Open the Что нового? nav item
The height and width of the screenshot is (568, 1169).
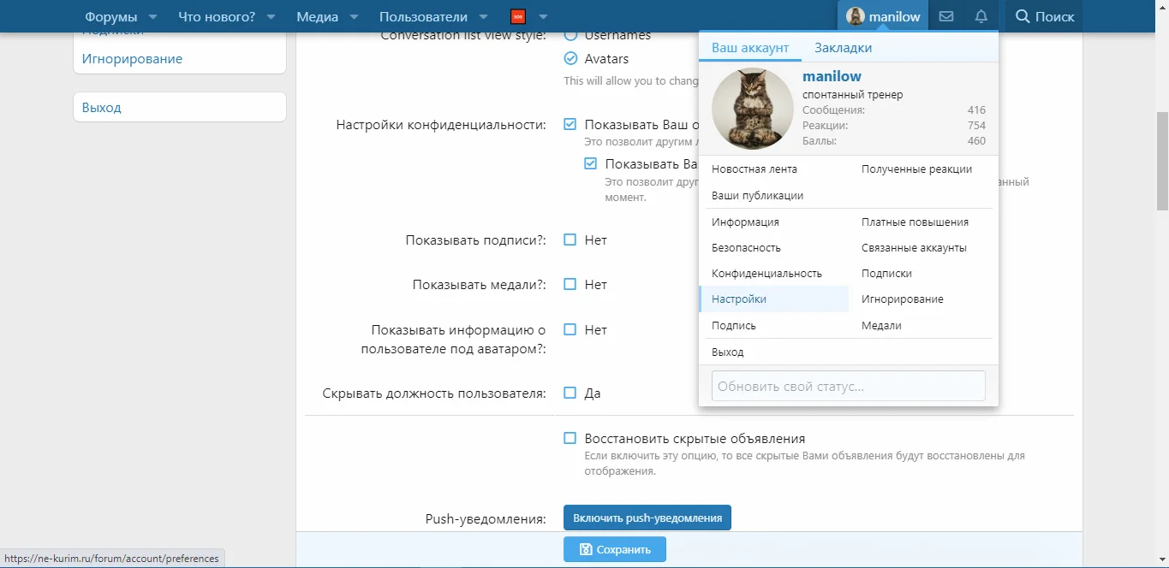point(217,16)
